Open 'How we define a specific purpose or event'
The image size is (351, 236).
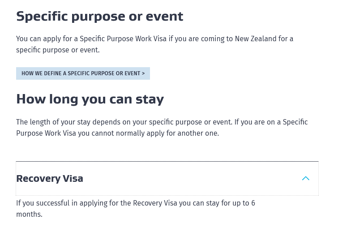[83, 73]
